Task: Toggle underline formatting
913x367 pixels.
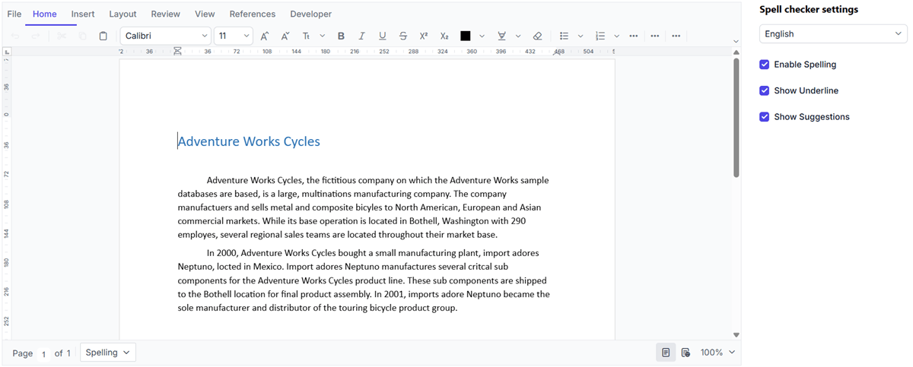Action: (382, 36)
